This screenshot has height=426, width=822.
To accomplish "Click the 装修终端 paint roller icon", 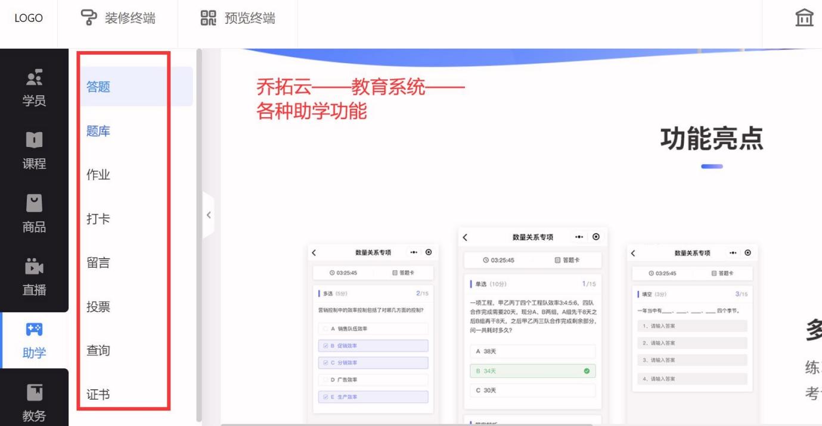I will 89,18.
